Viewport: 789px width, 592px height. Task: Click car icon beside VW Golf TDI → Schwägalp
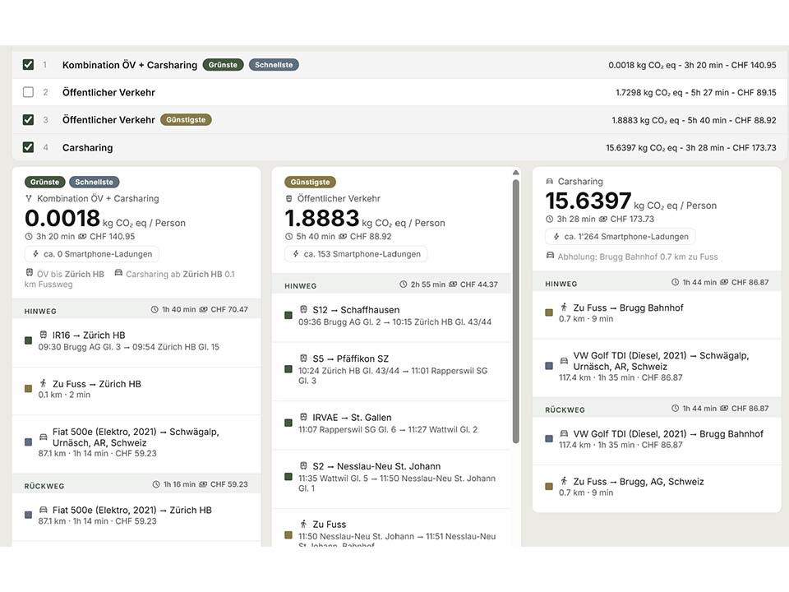coord(564,360)
